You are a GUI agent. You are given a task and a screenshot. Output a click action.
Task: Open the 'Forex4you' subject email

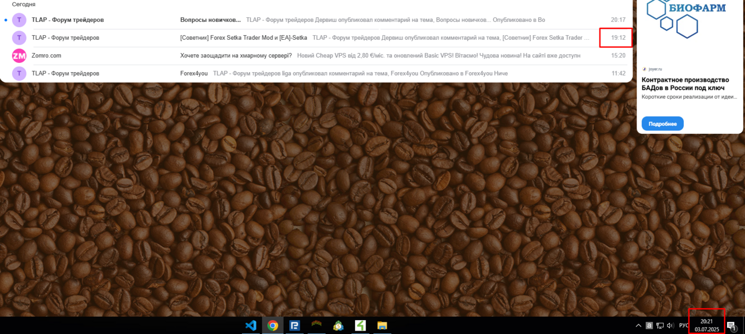coord(194,73)
